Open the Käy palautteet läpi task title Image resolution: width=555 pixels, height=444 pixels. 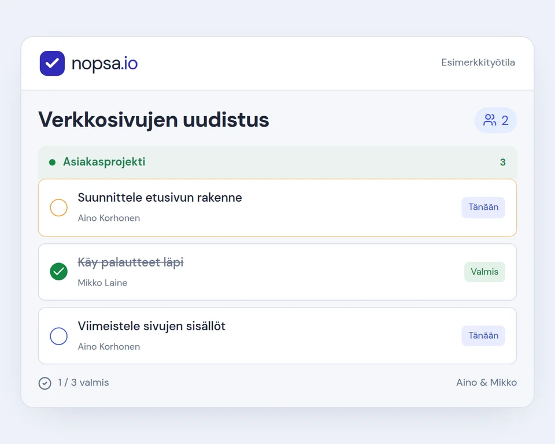tap(131, 262)
